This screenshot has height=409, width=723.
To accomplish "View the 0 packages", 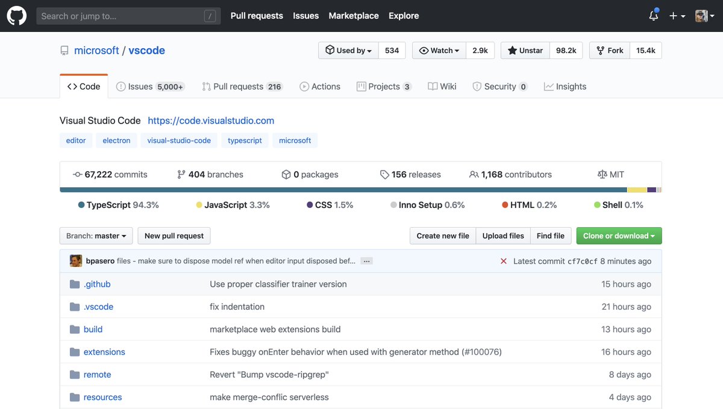I will (310, 175).
